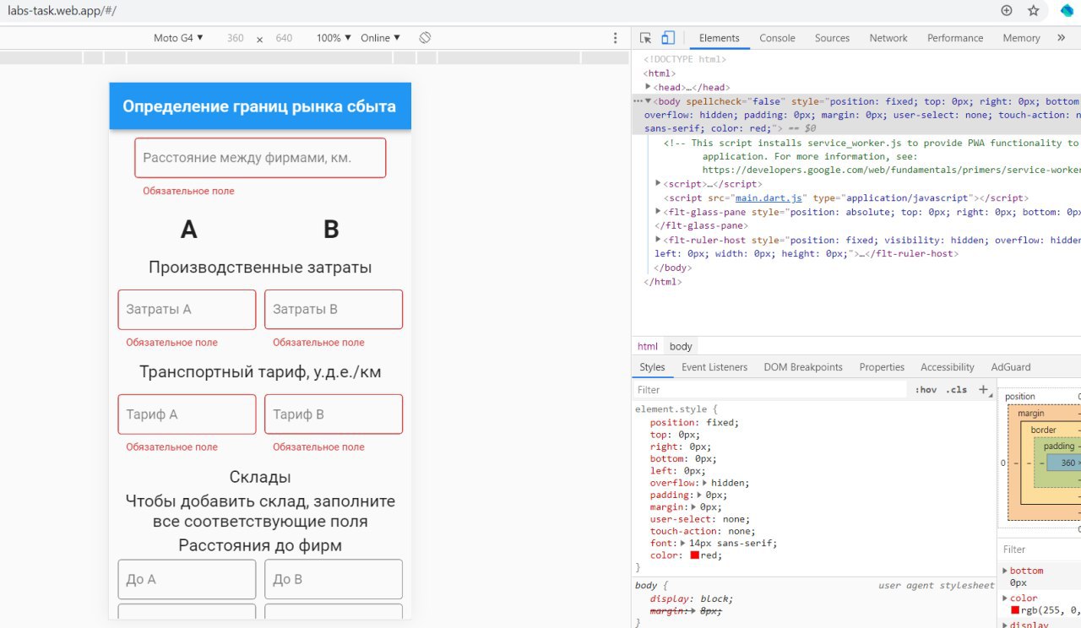1081x628 pixels.
Task: Open the Console tab
Action: 777,38
